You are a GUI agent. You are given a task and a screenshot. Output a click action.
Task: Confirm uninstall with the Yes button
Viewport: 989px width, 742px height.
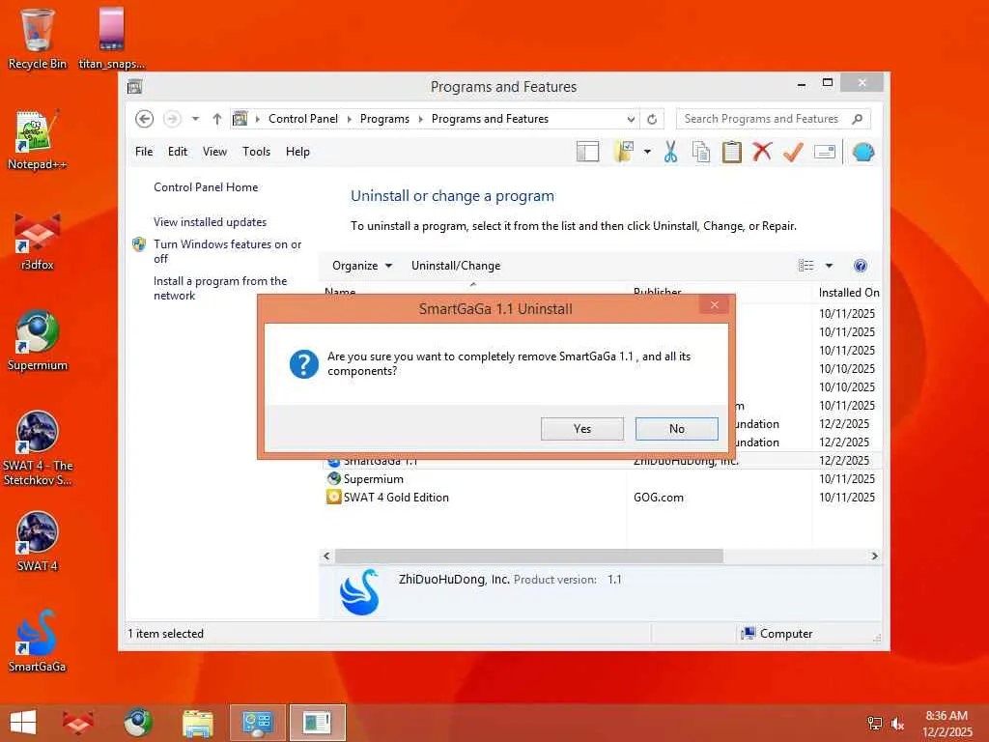tap(581, 429)
